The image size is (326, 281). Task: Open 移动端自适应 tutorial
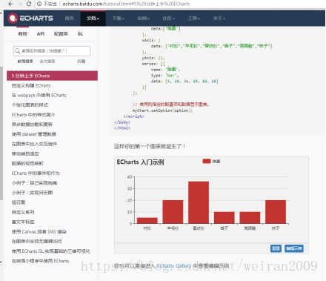click(x=25, y=153)
